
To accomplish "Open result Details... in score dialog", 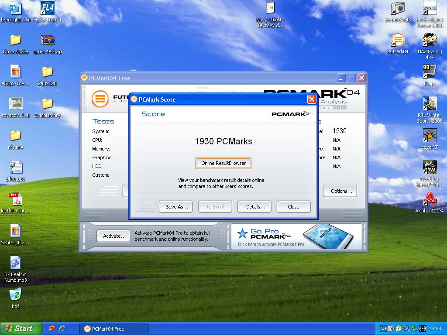I will (x=254, y=207).
